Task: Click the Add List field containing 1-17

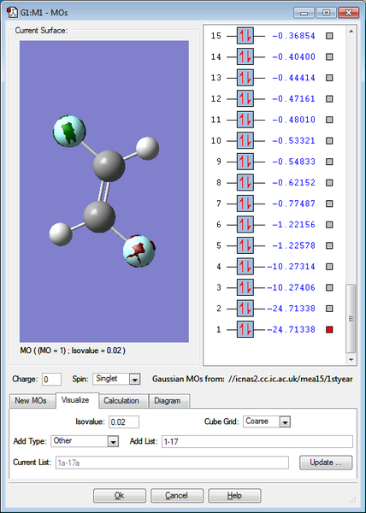Action: click(x=257, y=442)
